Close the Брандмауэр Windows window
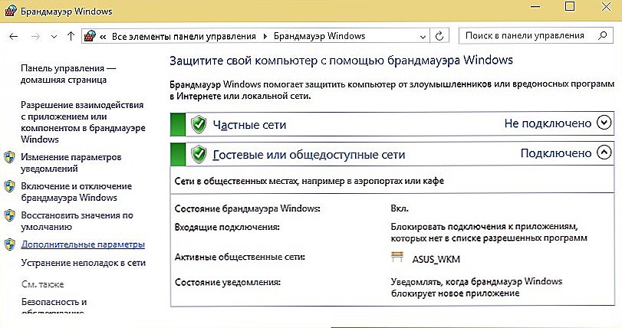The height and width of the screenshot is (328, 622). (x=606, y=6)
